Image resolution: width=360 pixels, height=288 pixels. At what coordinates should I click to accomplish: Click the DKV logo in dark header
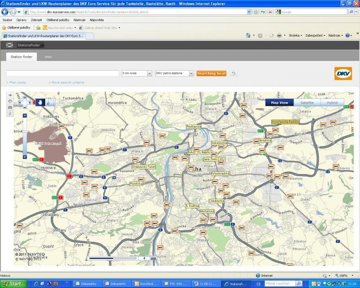[x=9, y=45]
